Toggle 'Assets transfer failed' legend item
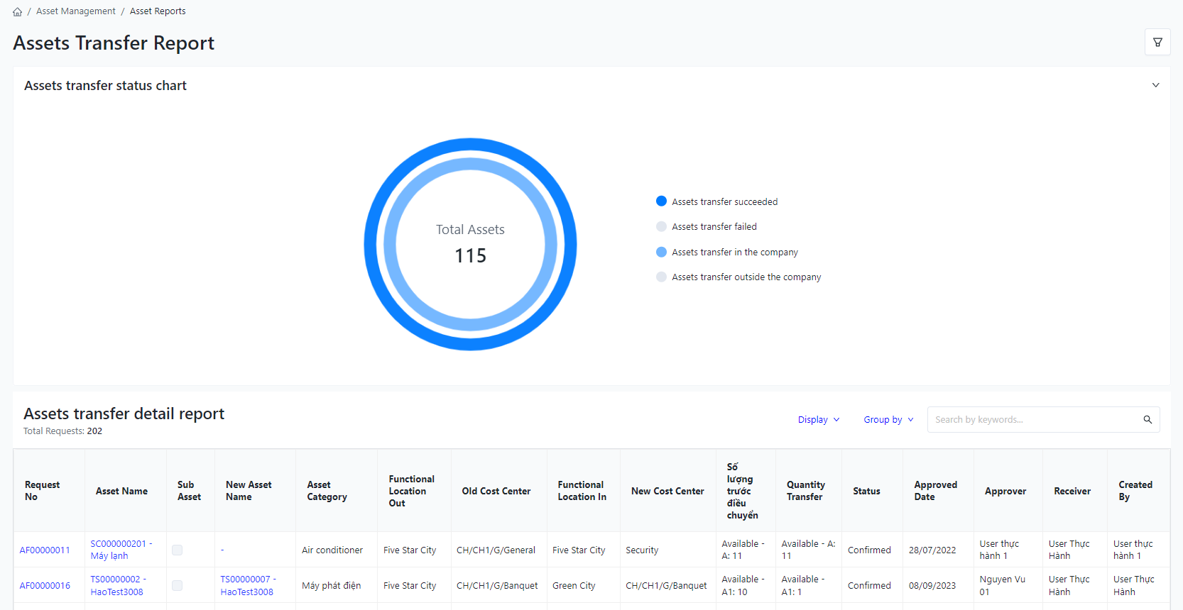1183x610 pixels. click(x=714, y=227)
